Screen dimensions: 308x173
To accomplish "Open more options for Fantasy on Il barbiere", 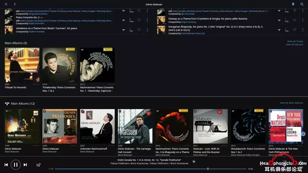I will pos(303,20).
